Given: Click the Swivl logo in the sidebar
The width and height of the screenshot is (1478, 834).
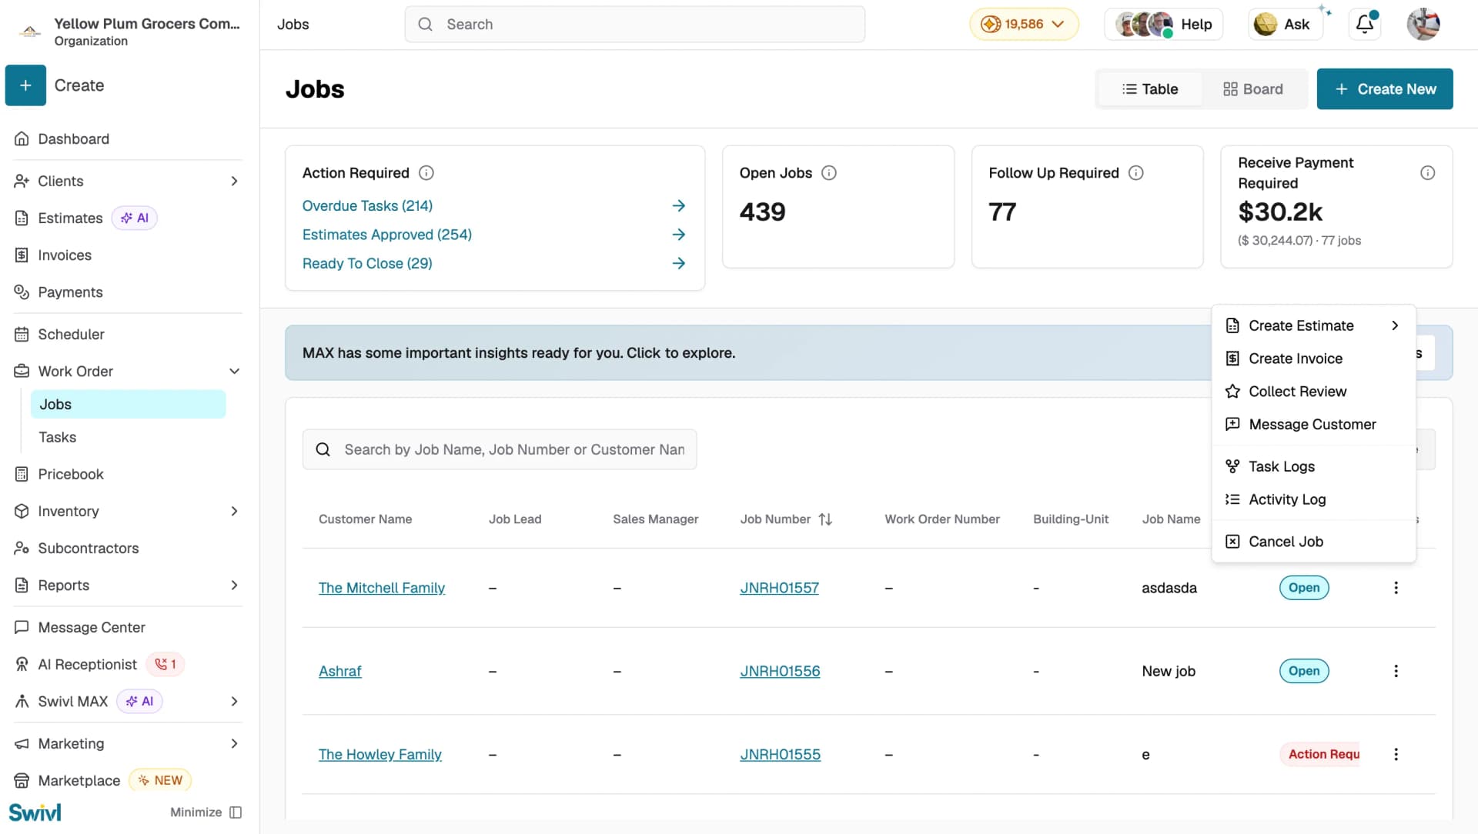Looking at the screenshot, I should coord(35,812).
